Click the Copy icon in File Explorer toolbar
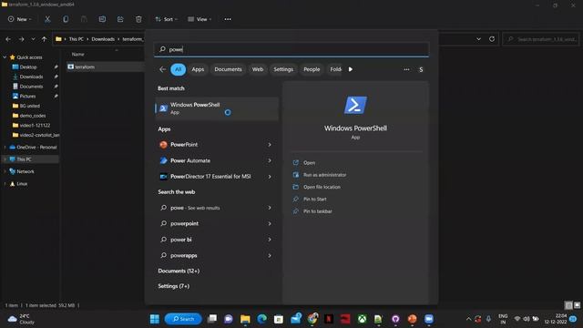Screen dimensions: 583x328 point(66,19)
